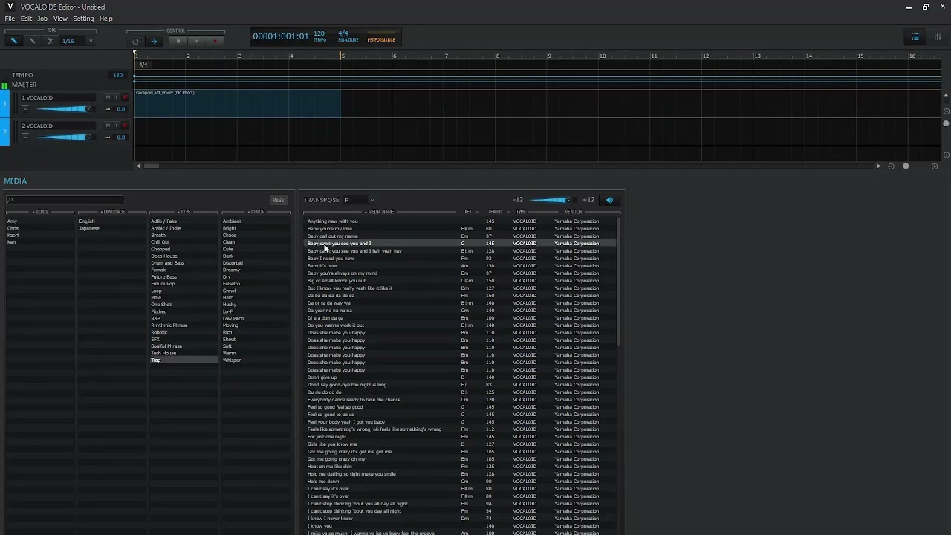
Task: Click track 1 pan value 0.0
Action: pyautogui.click(x=120, y=109)
